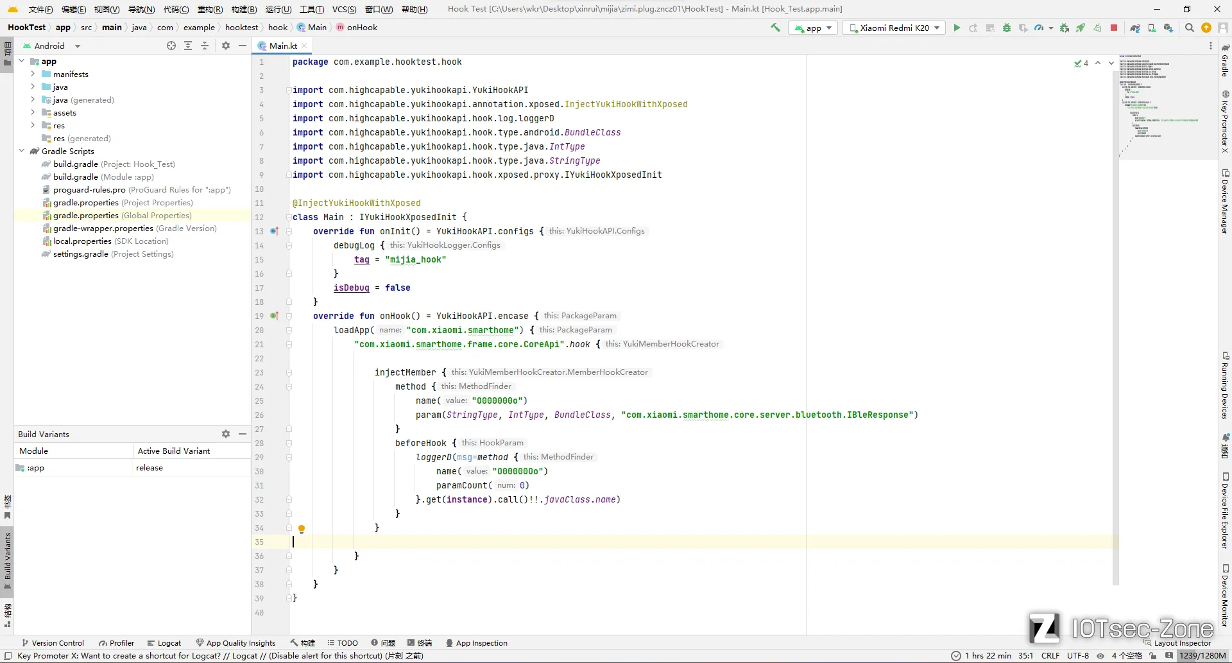Expand the manifests folder in project tree
This screenshot has height=663, width=1232.
[x=33, y=74]
